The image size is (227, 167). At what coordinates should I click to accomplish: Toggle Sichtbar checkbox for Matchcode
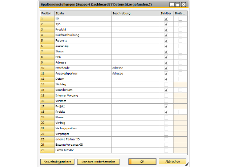click(x=166, y=68)
